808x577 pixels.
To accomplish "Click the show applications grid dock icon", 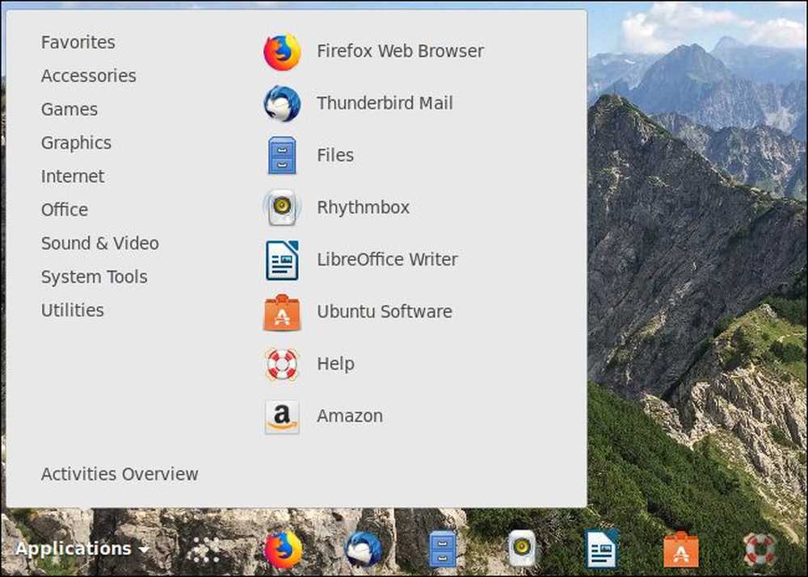I will click(x=204, y=550).
